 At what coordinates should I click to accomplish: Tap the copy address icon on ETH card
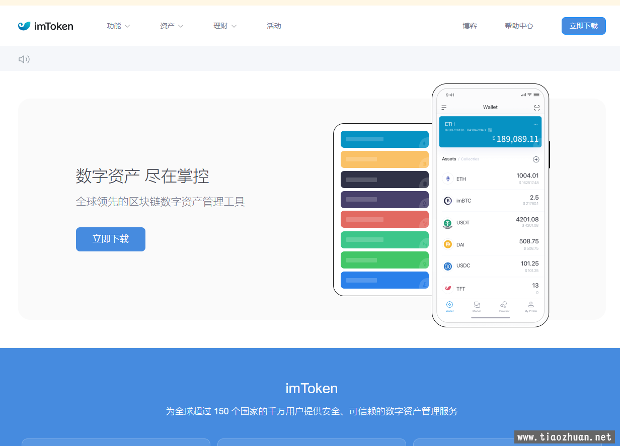(490, 130)
